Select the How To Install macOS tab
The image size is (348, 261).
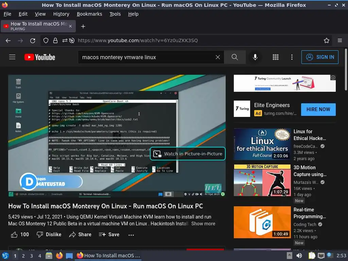[x=38, y=26]
